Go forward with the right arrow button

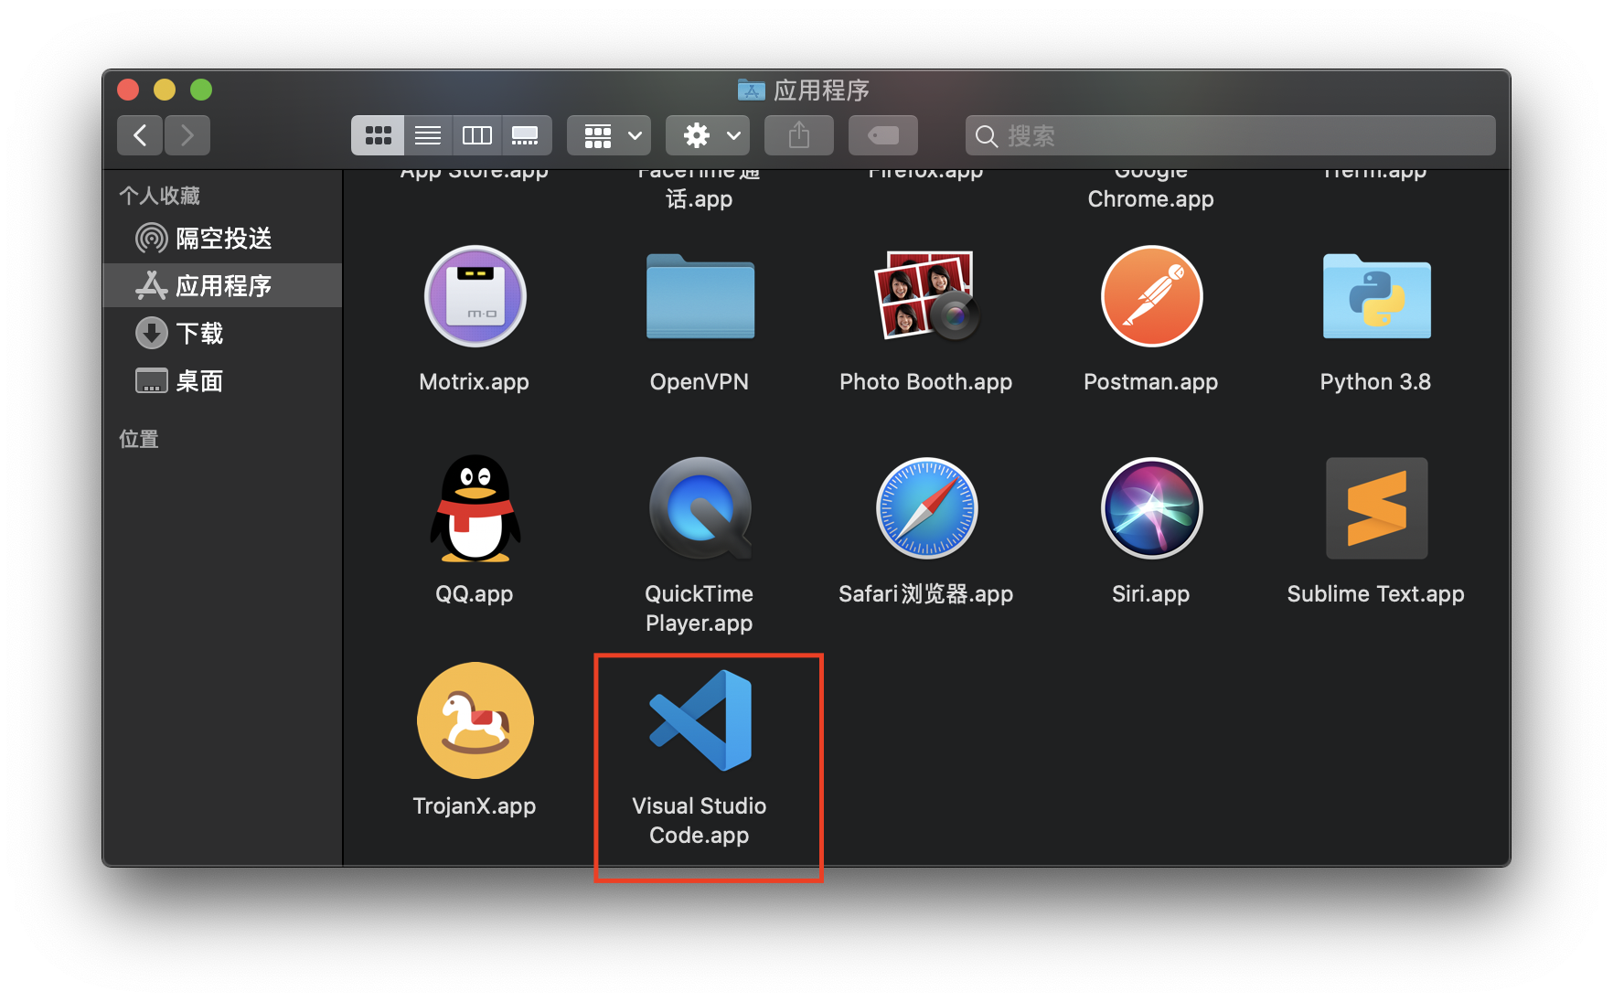[187, 135]
